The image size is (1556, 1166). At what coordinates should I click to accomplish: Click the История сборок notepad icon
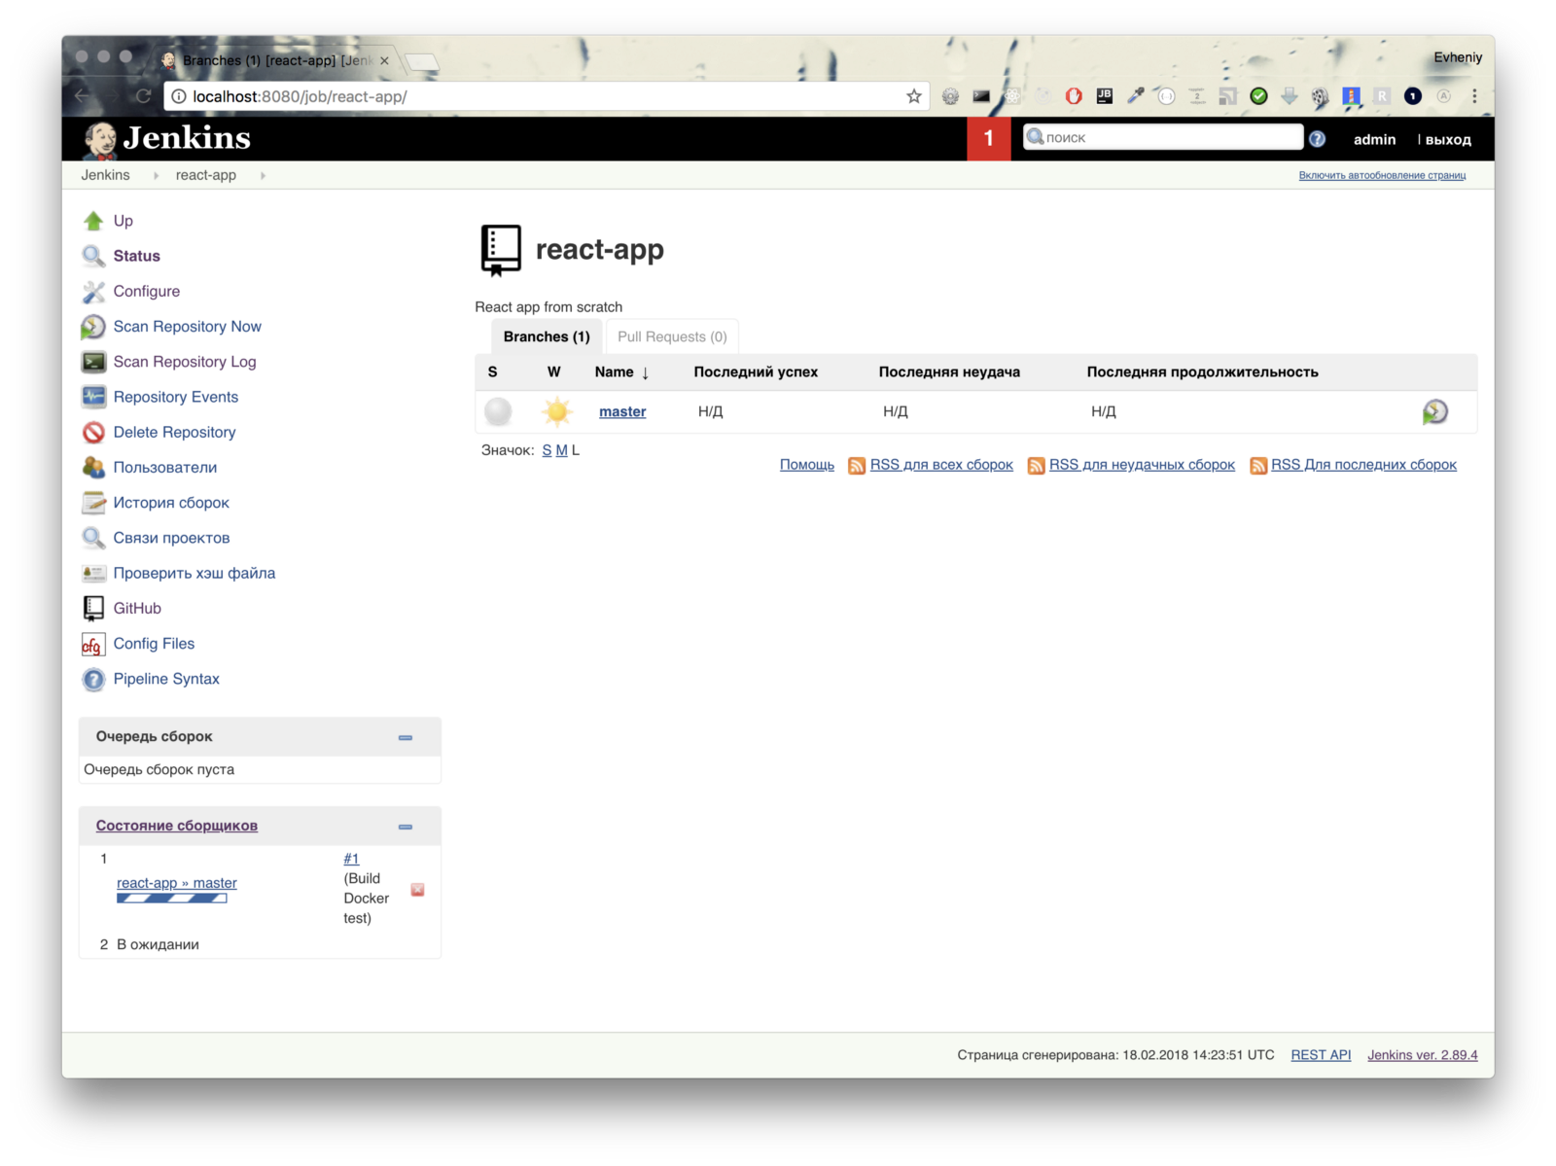pos(93,503)
